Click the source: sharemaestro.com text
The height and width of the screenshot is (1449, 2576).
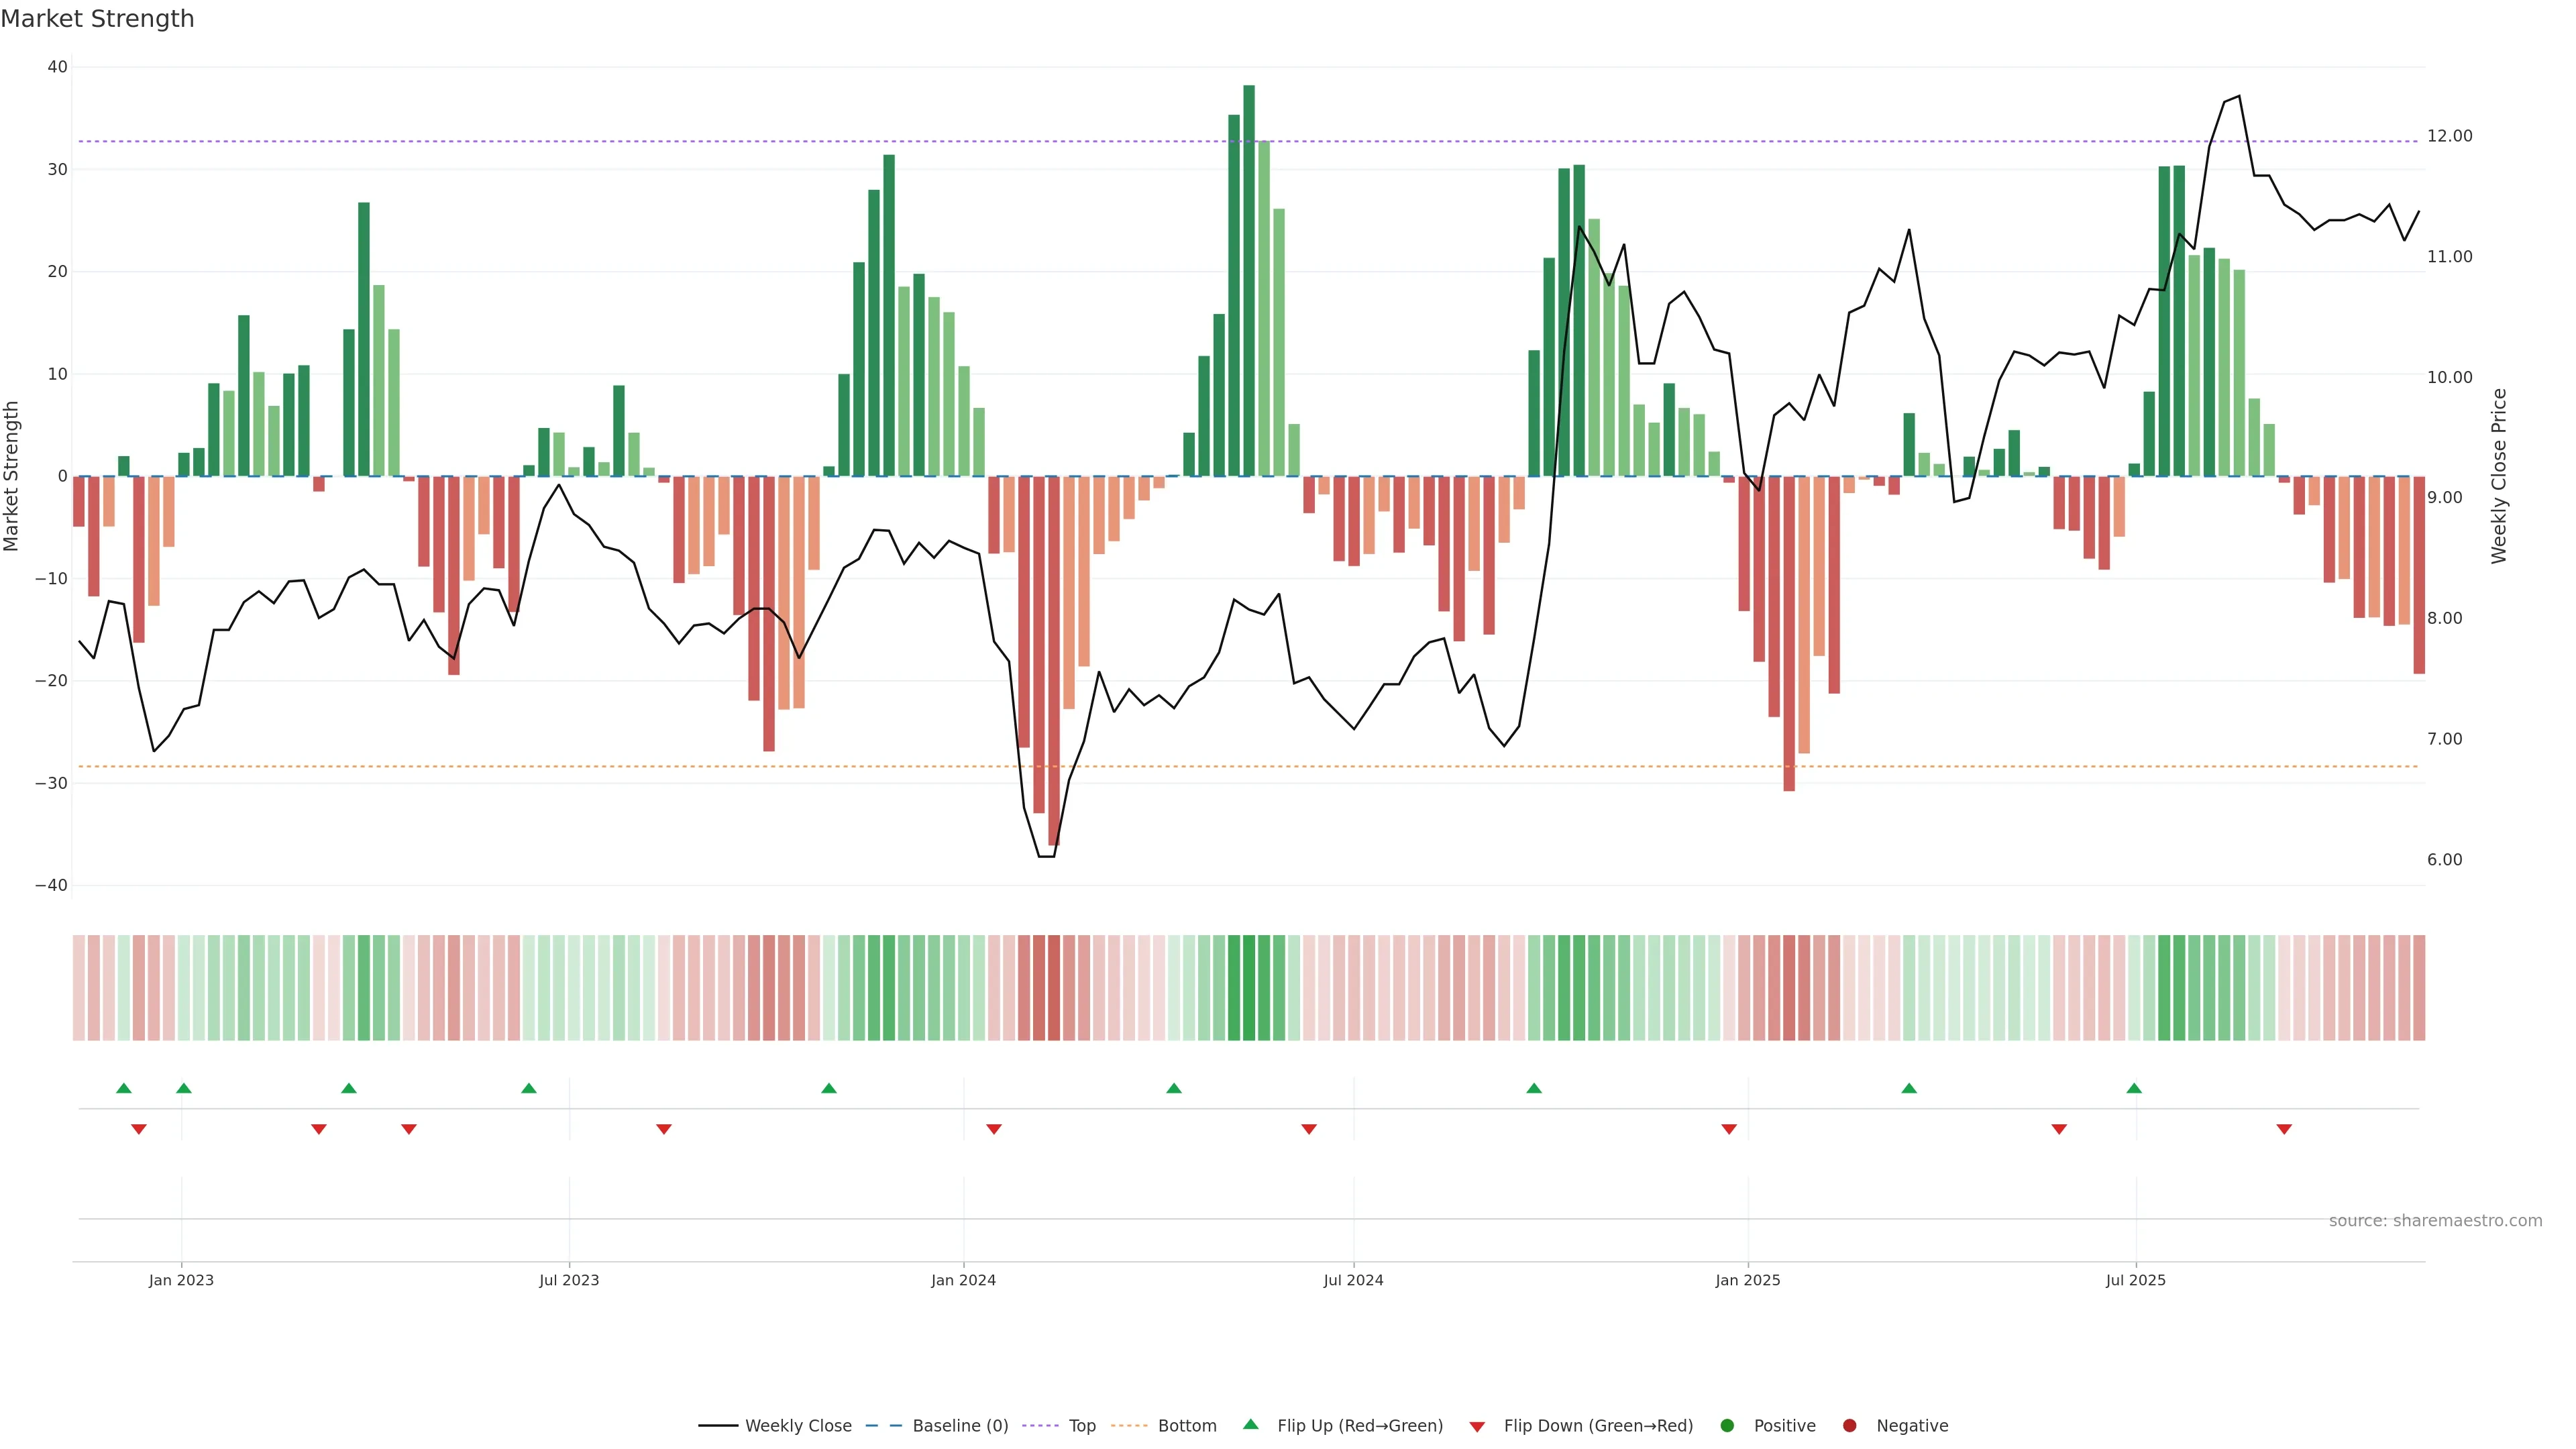[x=2435, y=1220]
